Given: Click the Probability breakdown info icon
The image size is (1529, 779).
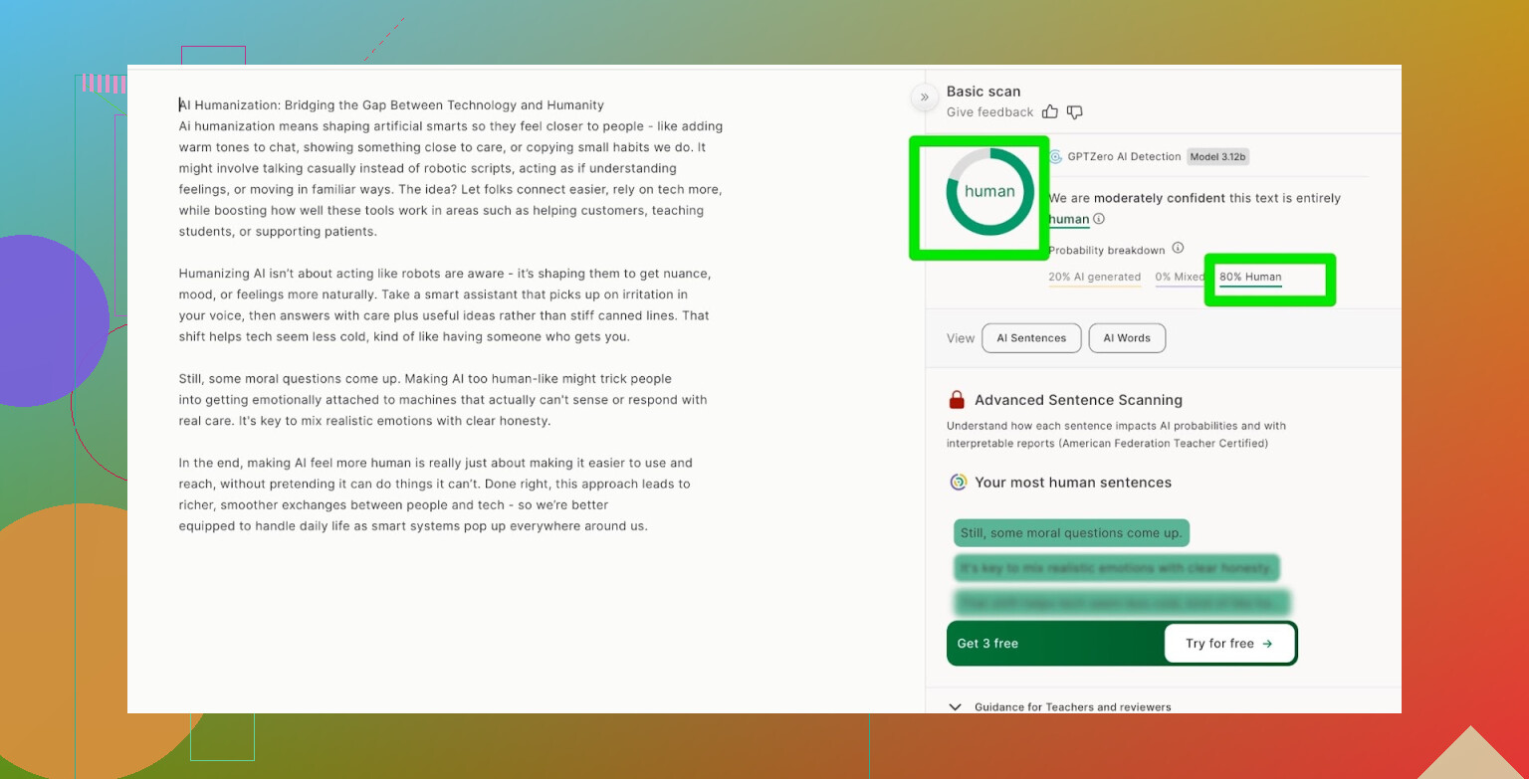Looking at the screenshot, I should click(1178, 249).
